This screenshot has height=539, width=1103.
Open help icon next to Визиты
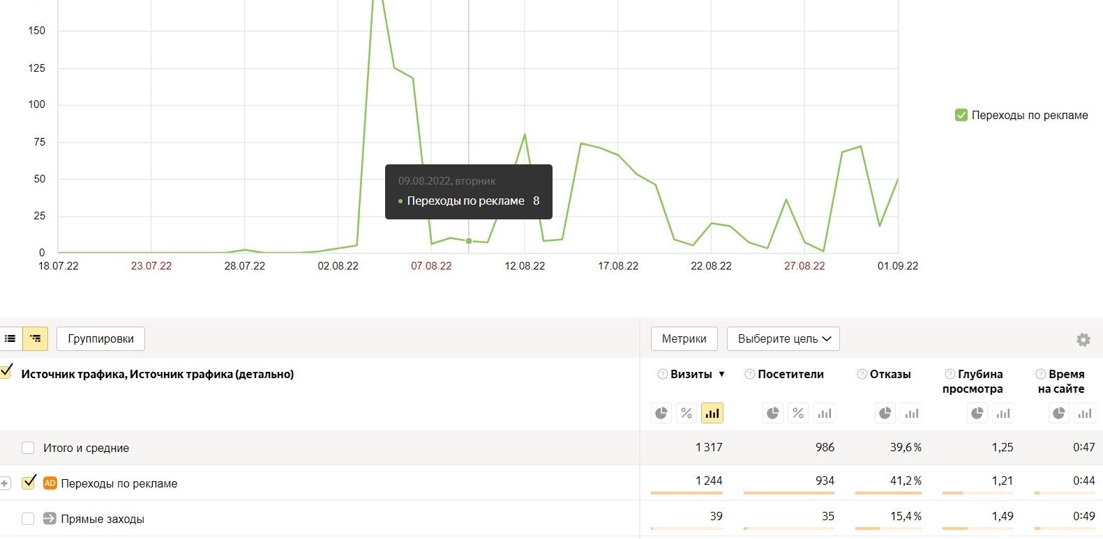coord(663,374)
